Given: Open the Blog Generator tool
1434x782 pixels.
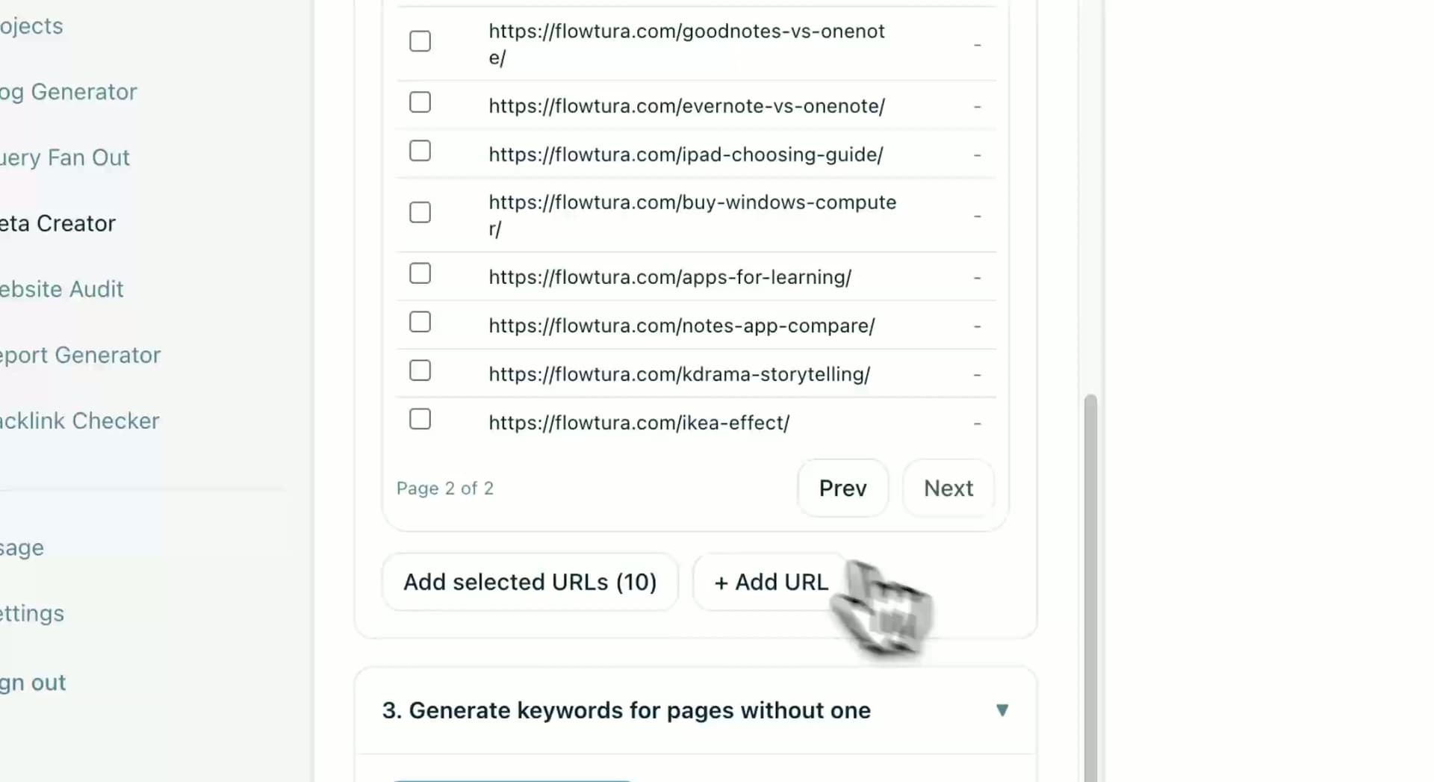Looking at the screenshot, I should (67, 91).
